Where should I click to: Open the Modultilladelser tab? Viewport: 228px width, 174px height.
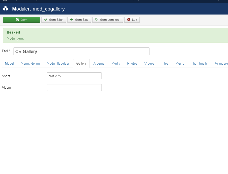pos(58,64)
